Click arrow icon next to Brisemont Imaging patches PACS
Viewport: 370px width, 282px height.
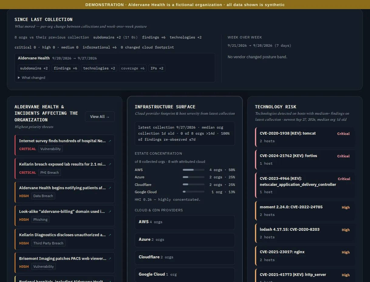(110, 259)
